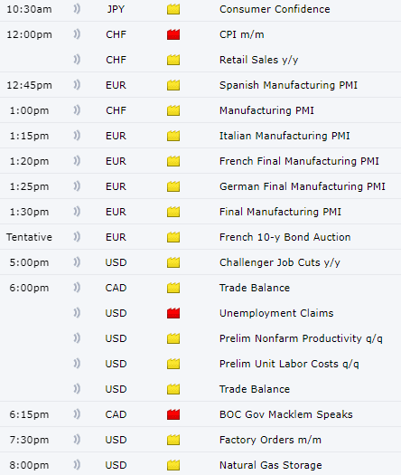Open the Spanish Manufacturing PMI event
The height and width of the screenshot is (475, 401).
pyautogui.click(x=288, y=85)
